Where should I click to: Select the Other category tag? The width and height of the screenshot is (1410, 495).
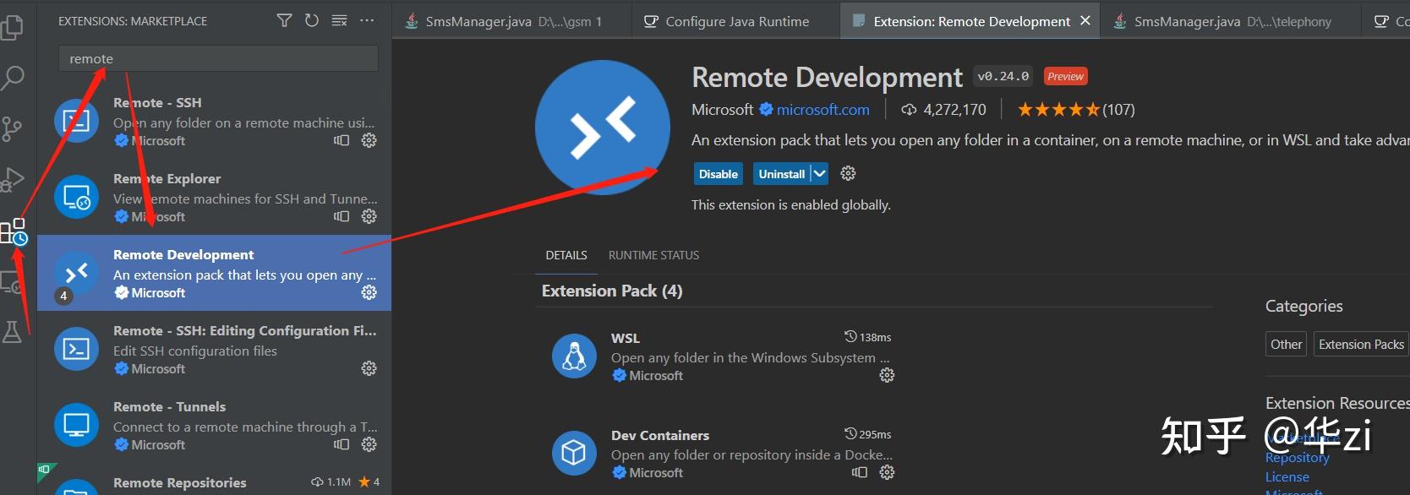click(1286, 344)
